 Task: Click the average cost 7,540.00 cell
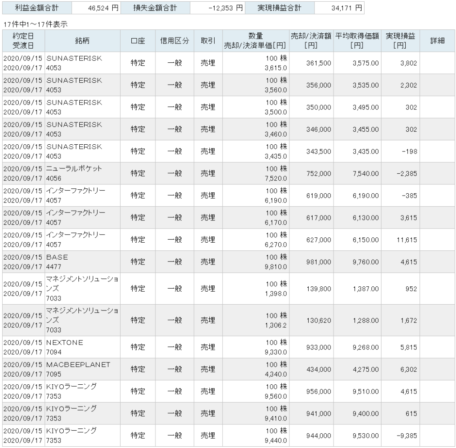pyautogui.click(x=357, y=173)
